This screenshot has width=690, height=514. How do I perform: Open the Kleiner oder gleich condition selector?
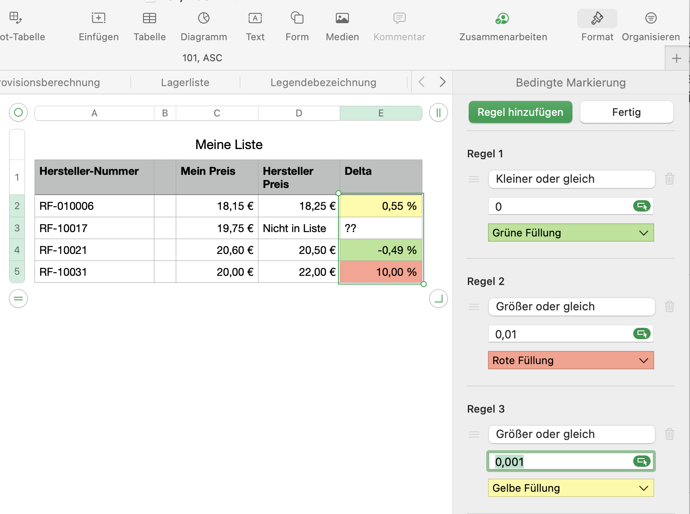pyautogui.click(x=571, y=179)
